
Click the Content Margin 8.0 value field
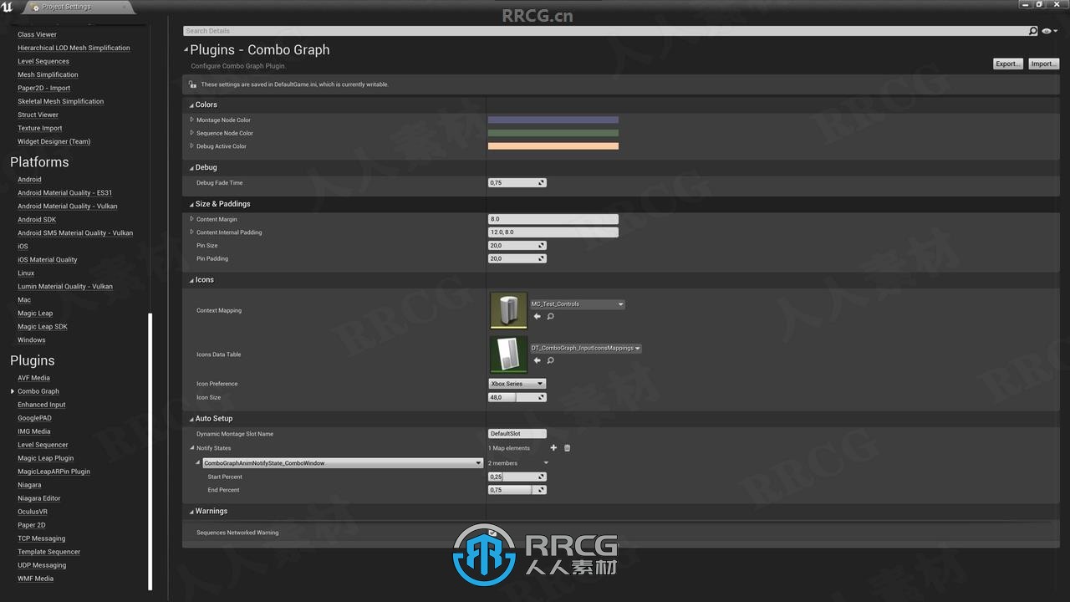point(553,219)
